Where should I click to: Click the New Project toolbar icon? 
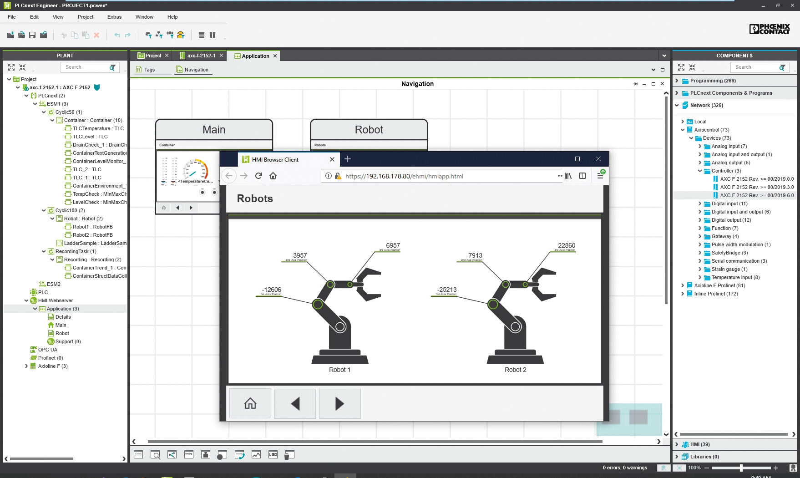(10, 35)
